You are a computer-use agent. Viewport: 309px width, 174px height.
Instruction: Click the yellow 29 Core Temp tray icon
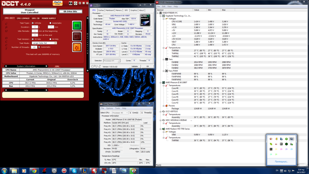pyautogui.click(x=276, y=149)
